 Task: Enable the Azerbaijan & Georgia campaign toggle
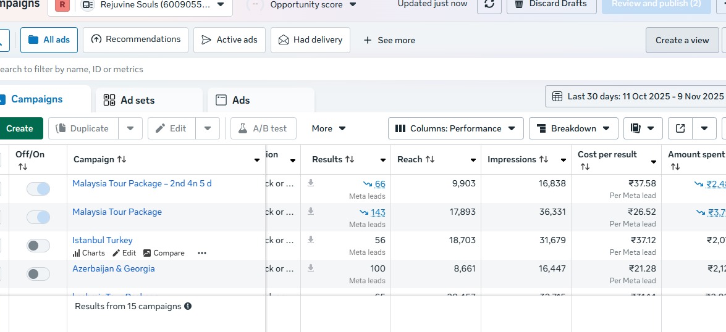pos(38,274)
